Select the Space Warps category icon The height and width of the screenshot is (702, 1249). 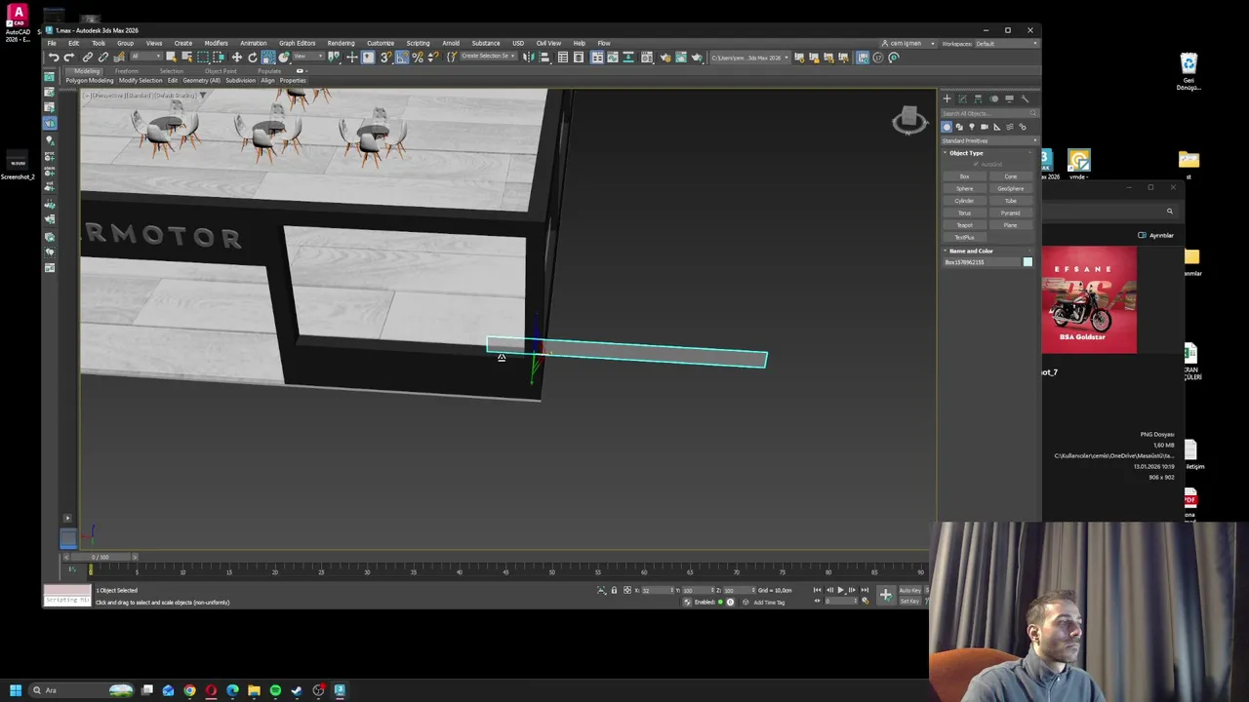coord(1010,127)
